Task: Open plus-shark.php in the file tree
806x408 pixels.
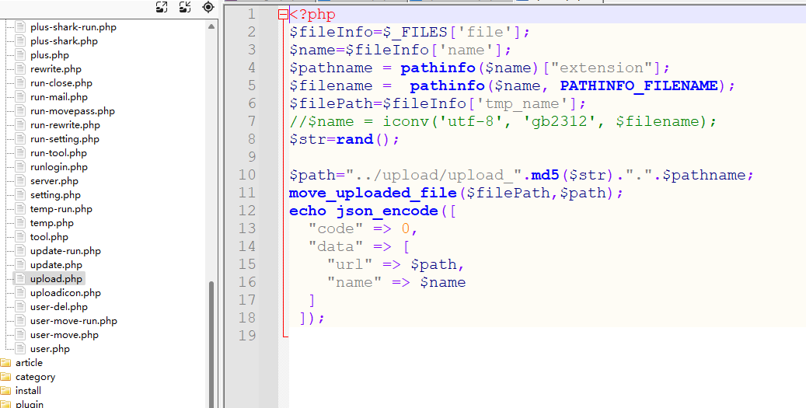Action: click(64, 41)
